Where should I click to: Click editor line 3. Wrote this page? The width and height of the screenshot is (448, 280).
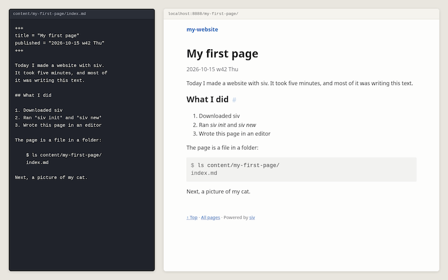(58, 125)
